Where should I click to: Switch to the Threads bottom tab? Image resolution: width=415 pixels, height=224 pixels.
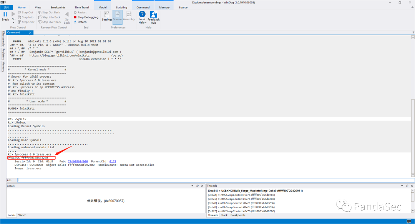[x=213, y=215]
